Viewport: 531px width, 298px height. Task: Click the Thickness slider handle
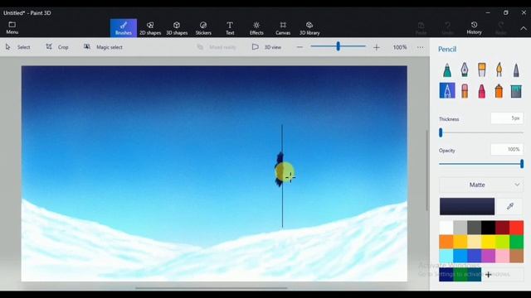click(441, 132)
